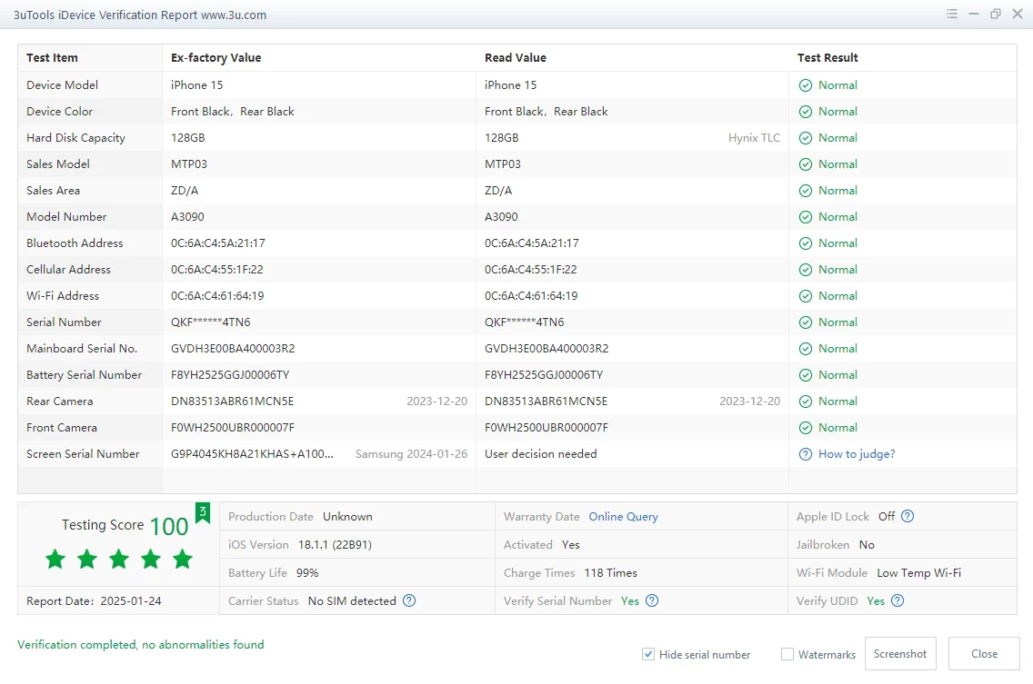Screen dimensions: 1033x684
Task: Click the check icon for Cellular Address
Action: 805,270
